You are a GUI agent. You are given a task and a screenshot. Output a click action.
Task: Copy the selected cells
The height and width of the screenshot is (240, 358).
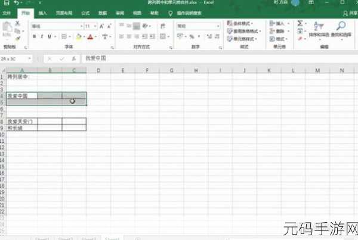click(x=17, y=31)
